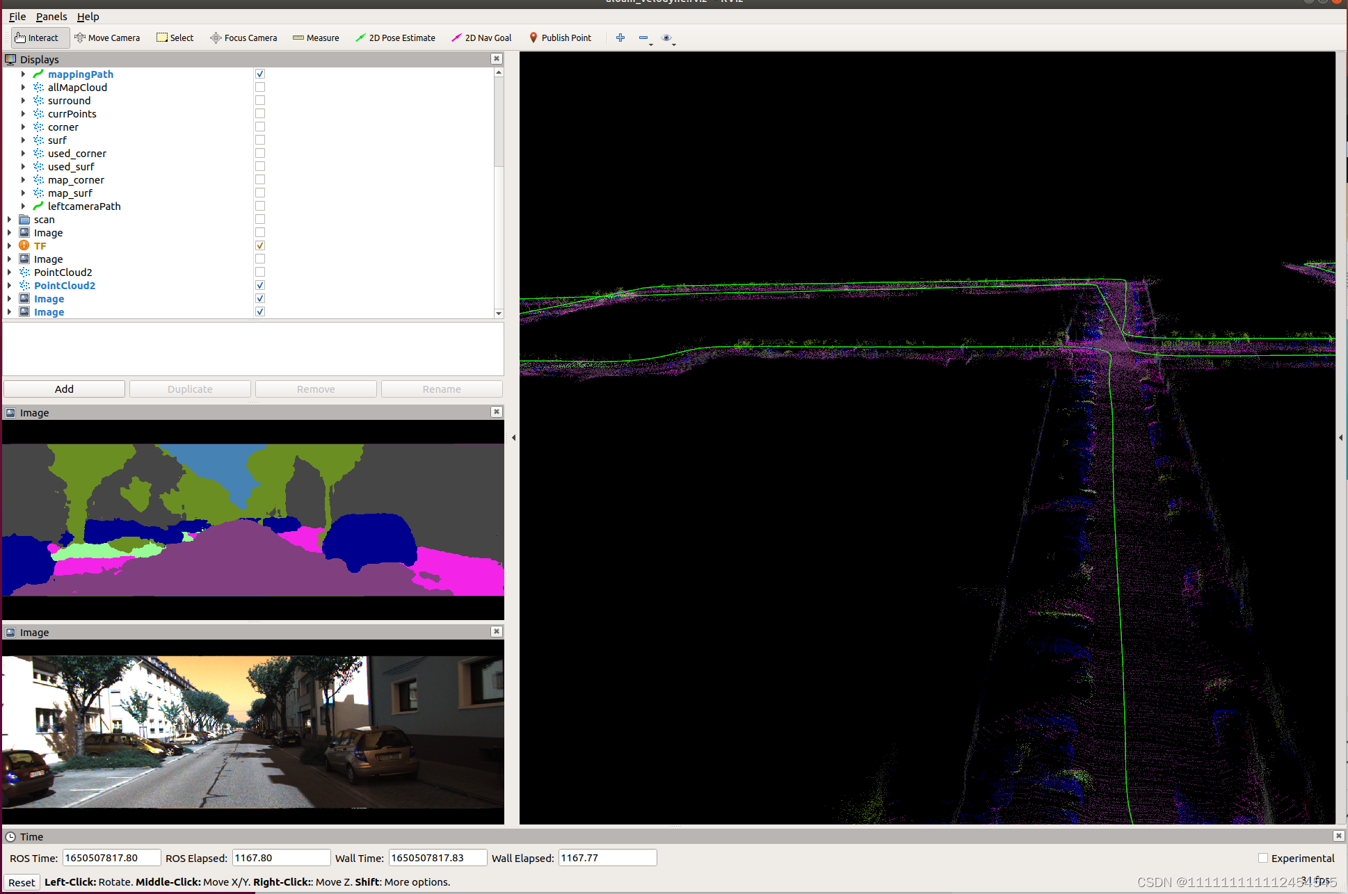Expand the scan folder item
The width and height of the screenshot is (1348, 894).
coord(10,220)
